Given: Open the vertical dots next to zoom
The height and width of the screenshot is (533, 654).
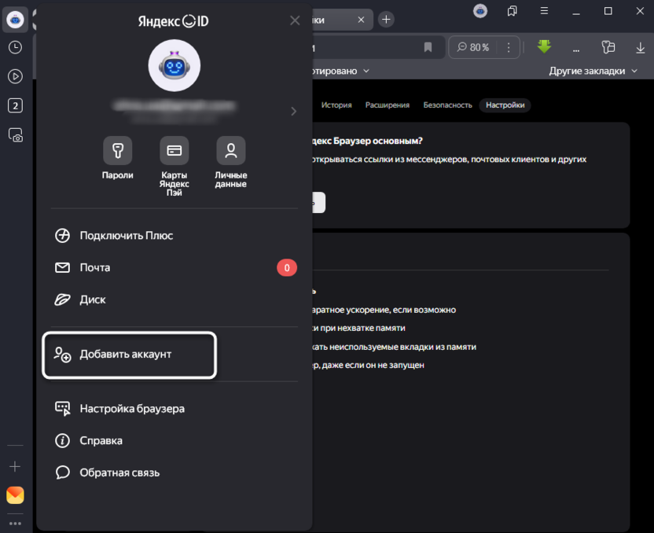Looking at the screenshot, I should pyautogui.click(x=509, y=47).
